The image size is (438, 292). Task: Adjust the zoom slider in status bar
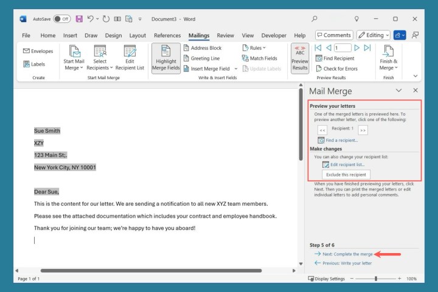pyautogui.click(x=376, y=279)
